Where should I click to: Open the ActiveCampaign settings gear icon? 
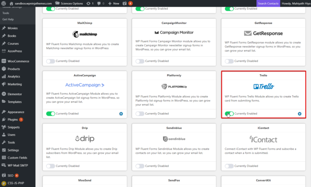click(121, 114)
